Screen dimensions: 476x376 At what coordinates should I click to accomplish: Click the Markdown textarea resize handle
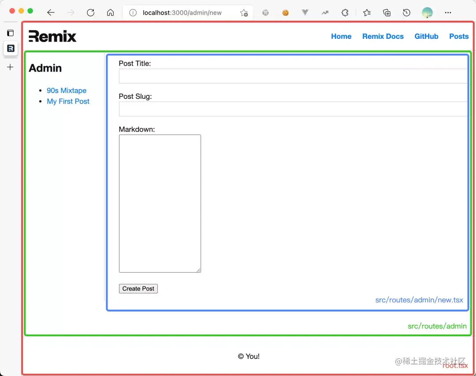(x=198, y=270)
